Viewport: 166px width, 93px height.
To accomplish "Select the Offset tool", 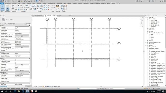I will 34,6.
